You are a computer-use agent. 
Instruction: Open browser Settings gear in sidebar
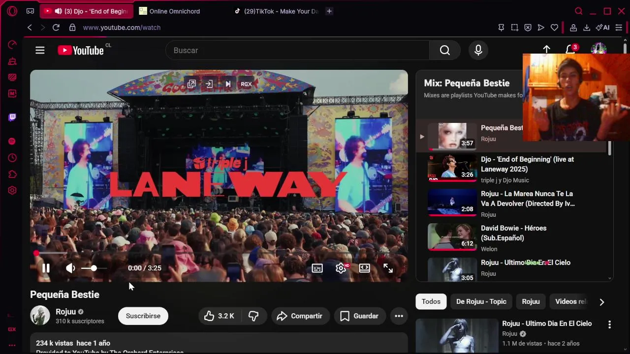click(12, 190)
